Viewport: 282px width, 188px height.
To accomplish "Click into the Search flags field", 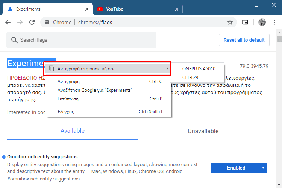I will click(81, 40).
